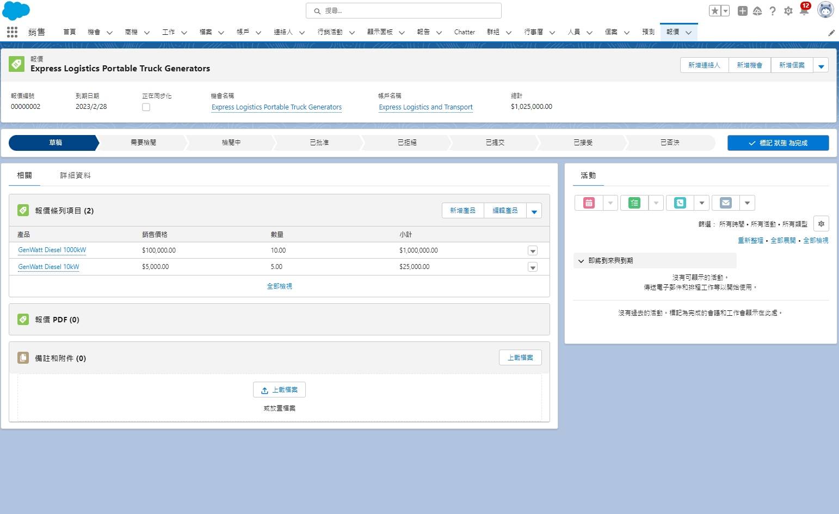Open the help question mark icon
Image resolution: width=839 pixels, height=514 pixels.
coord(773,11)
